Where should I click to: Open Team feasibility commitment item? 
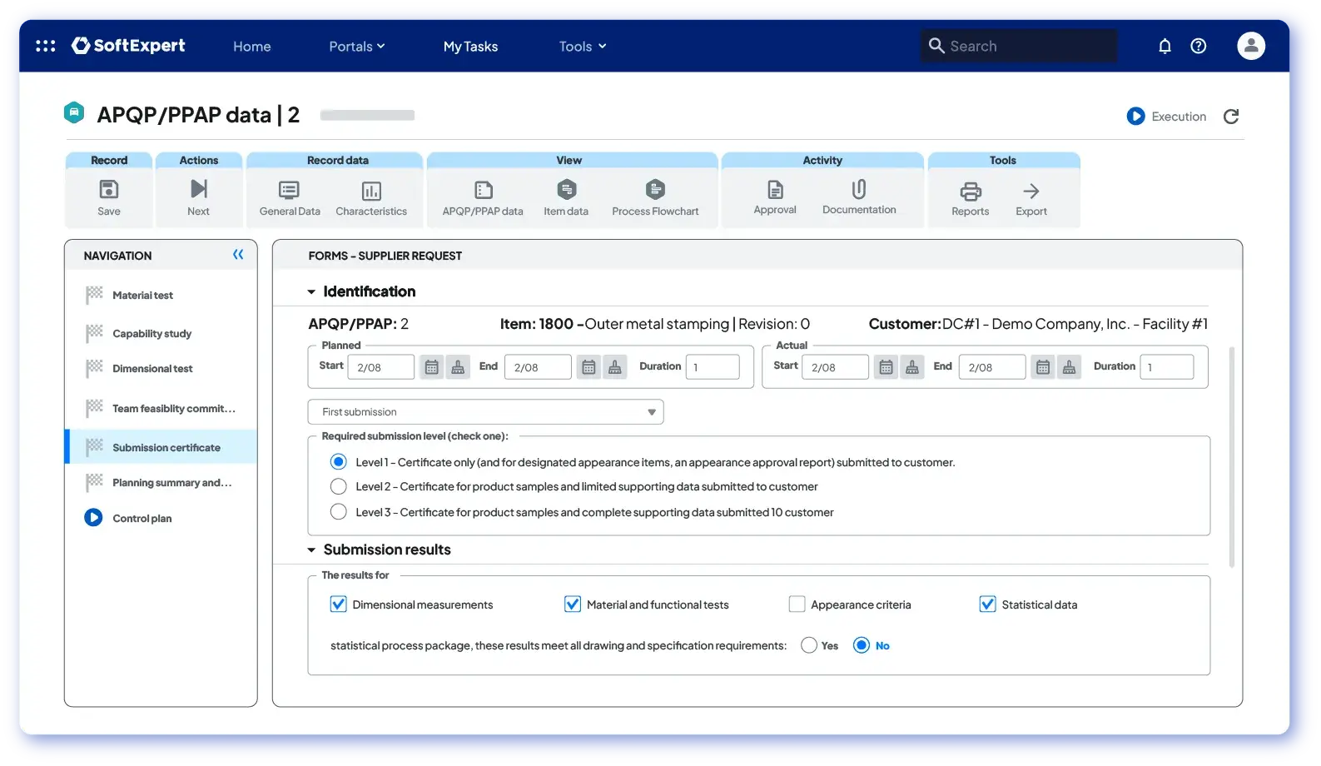[x=161, y=408]
